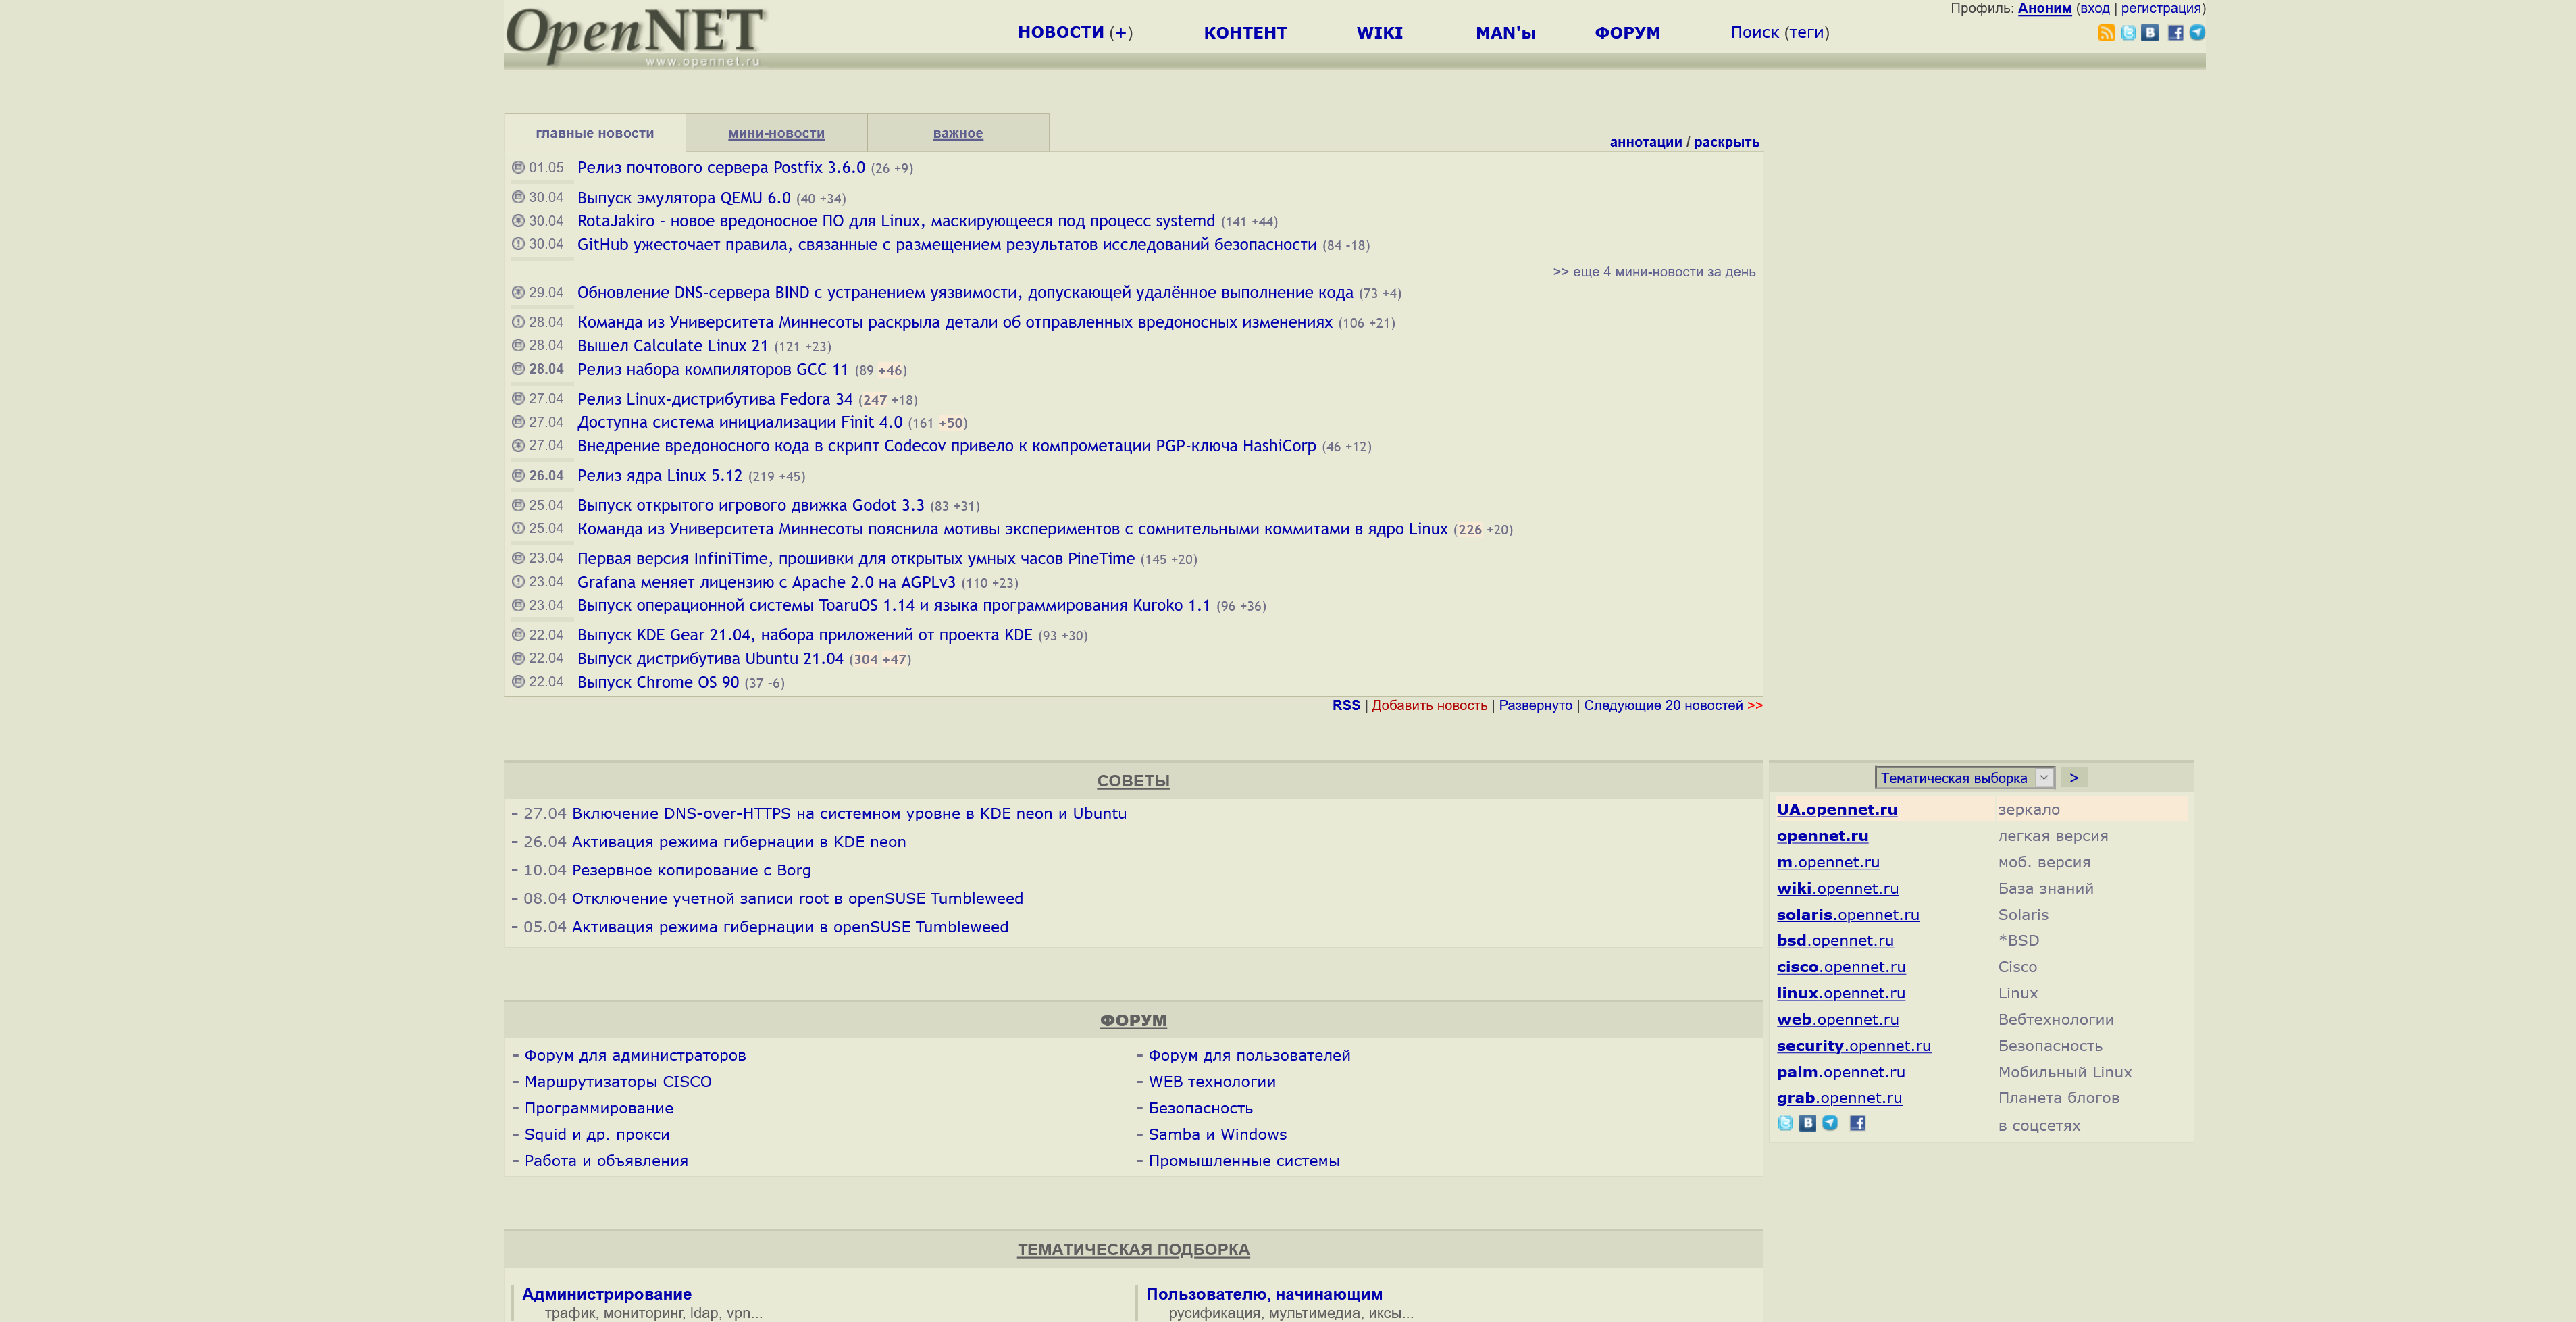The width and height of the screenshot is (2576, 1322).
Task: Click the icon next to Postfix 3.6.0 news
Action: (x=518, y=167)
